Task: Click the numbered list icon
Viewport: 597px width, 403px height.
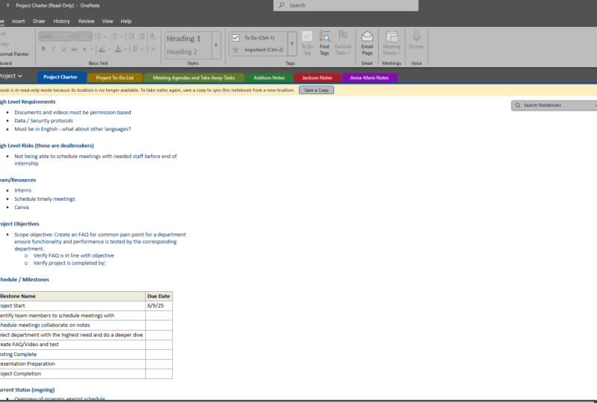Action: [114, 36]
